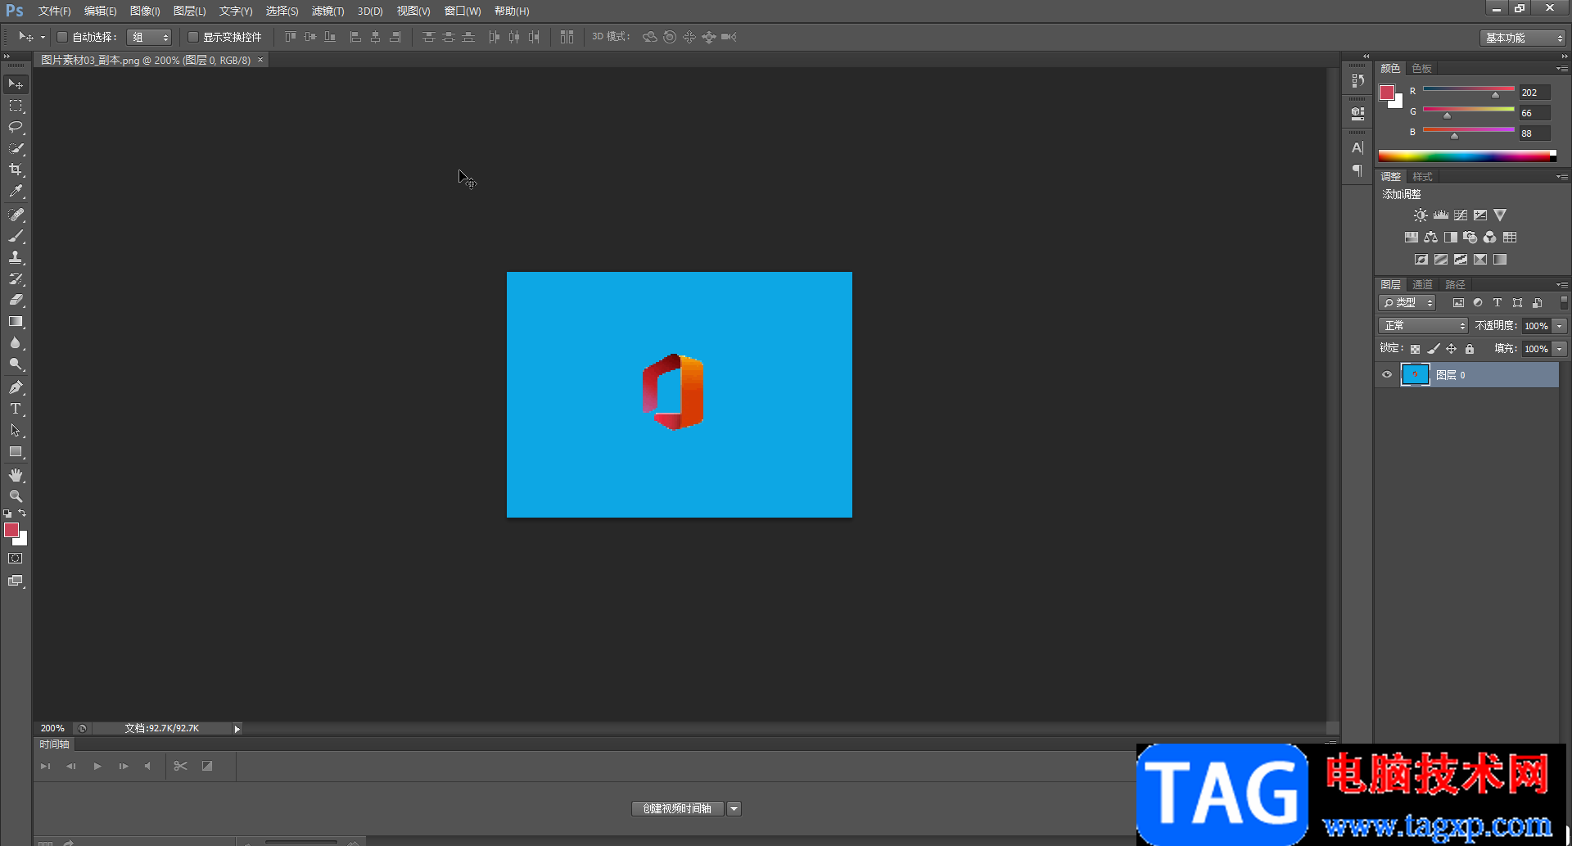The height and width of the screenshot is (846, 1572).
Task: Select the Rectangle shape tool
Action: (x=16, y=452)
